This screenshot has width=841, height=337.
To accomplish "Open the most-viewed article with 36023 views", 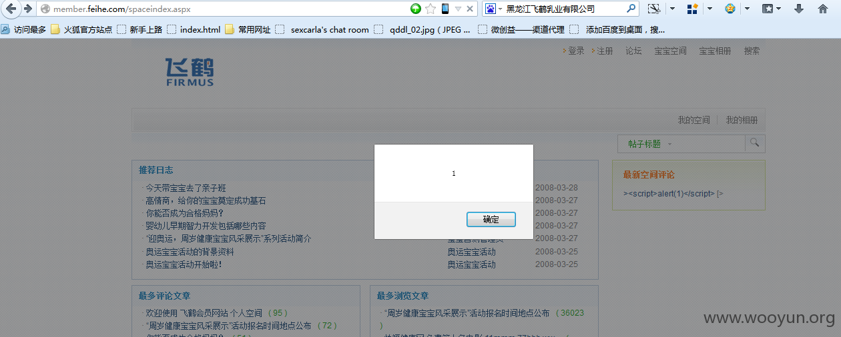I will point(467,312).
